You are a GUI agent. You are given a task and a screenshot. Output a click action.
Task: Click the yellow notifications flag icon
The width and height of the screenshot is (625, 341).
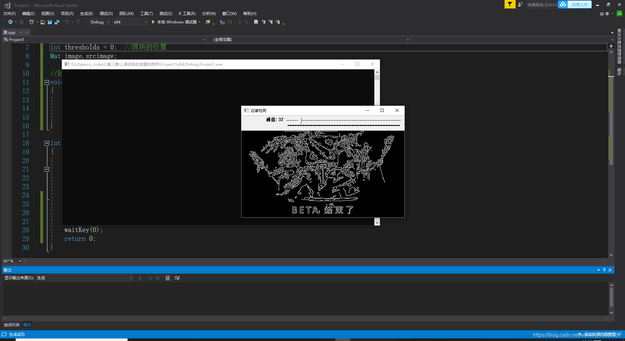click(510, 4)
